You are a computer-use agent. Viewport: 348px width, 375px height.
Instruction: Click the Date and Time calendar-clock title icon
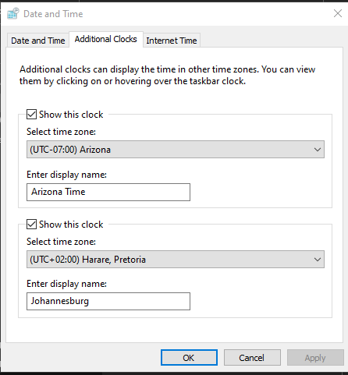coord(13,14)
